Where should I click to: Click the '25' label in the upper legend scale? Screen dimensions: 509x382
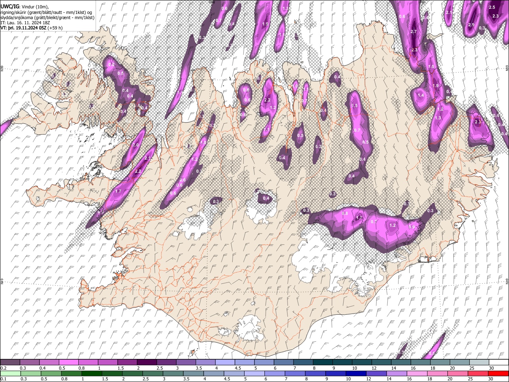coord(471,368)
